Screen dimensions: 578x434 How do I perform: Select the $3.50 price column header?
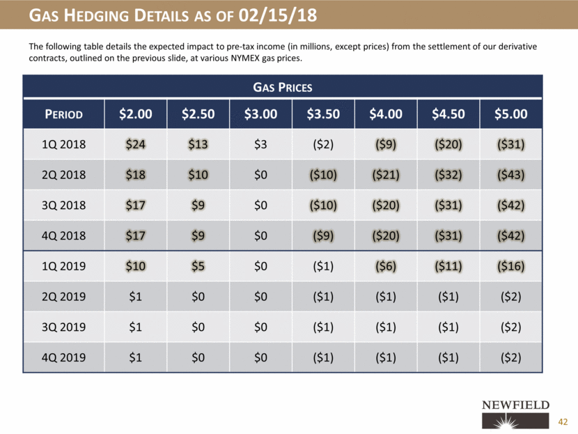coord(323,114)
